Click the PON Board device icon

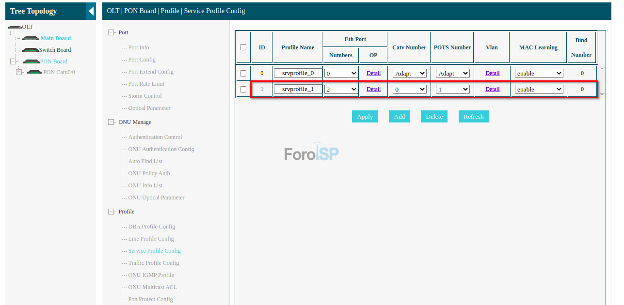pos(32,61)
